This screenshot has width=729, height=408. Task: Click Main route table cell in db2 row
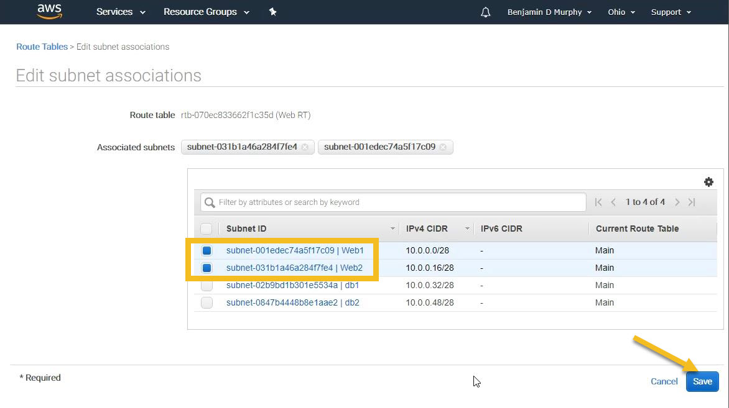pyautogui.click(x=605, y=302)
